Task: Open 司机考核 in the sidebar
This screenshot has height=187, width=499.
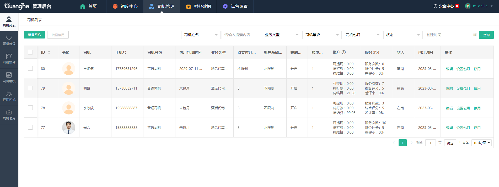Action: (9, 78)
